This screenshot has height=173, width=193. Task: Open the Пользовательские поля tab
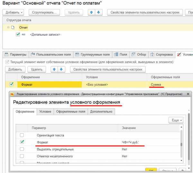51,55
